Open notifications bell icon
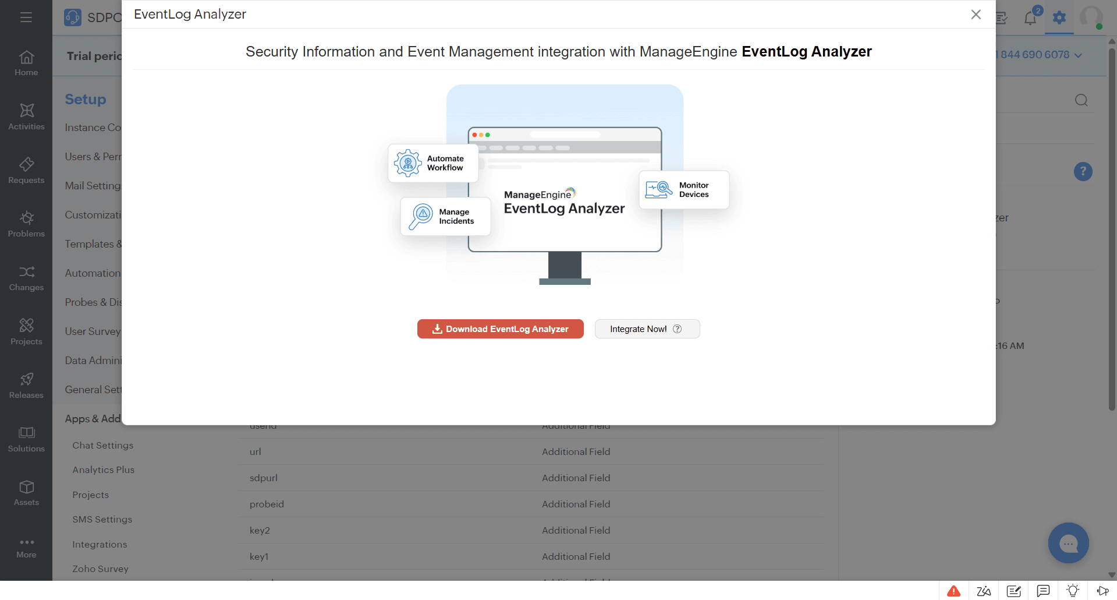This screenshot has height=600, width=1117. 1030,17
